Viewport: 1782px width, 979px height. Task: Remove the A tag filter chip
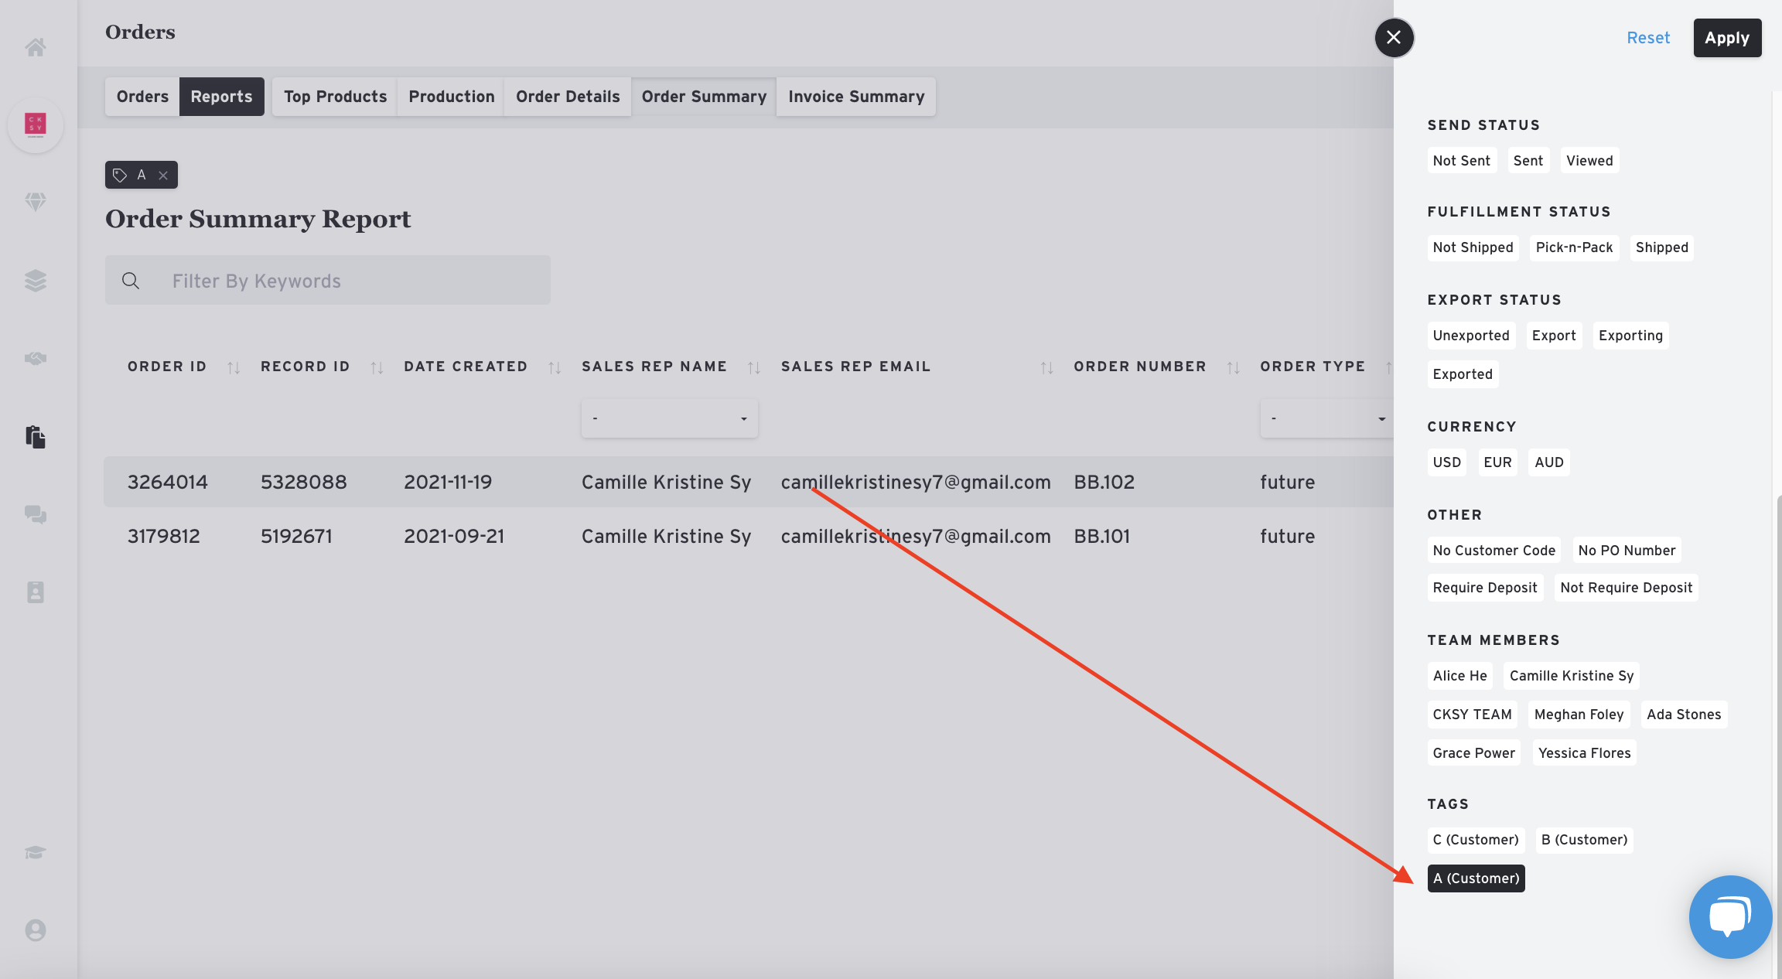[163, 176]
